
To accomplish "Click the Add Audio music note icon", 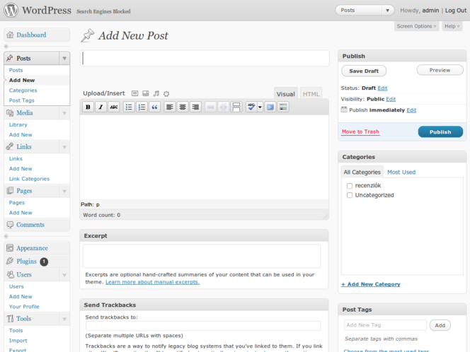I will tap(156, 93).
